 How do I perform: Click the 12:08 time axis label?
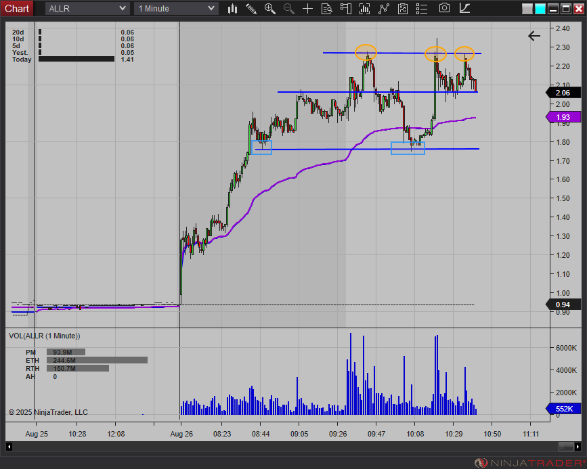click(x=116, y=434)
